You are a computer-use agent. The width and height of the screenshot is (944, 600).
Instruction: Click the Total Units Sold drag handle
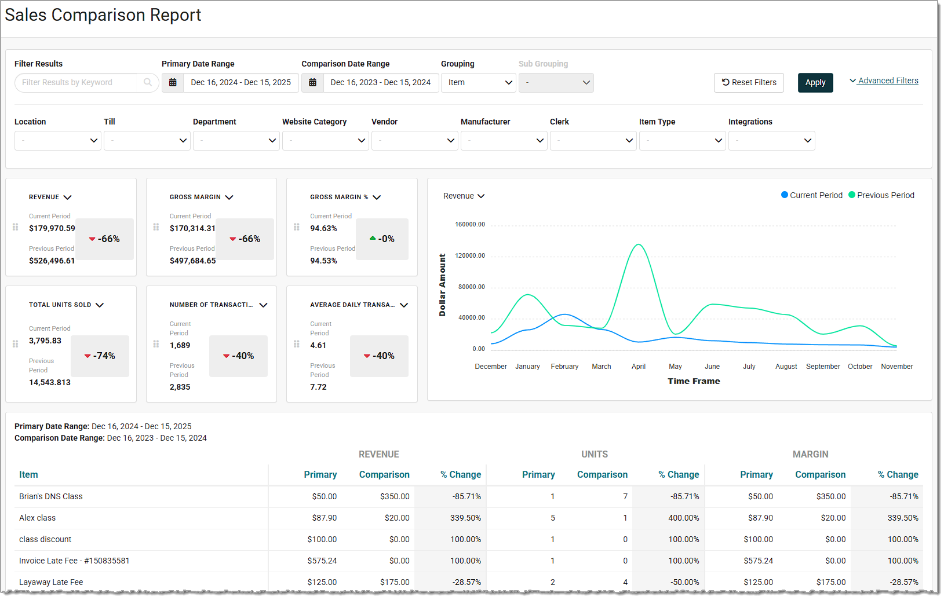click(x=16, y=344)
